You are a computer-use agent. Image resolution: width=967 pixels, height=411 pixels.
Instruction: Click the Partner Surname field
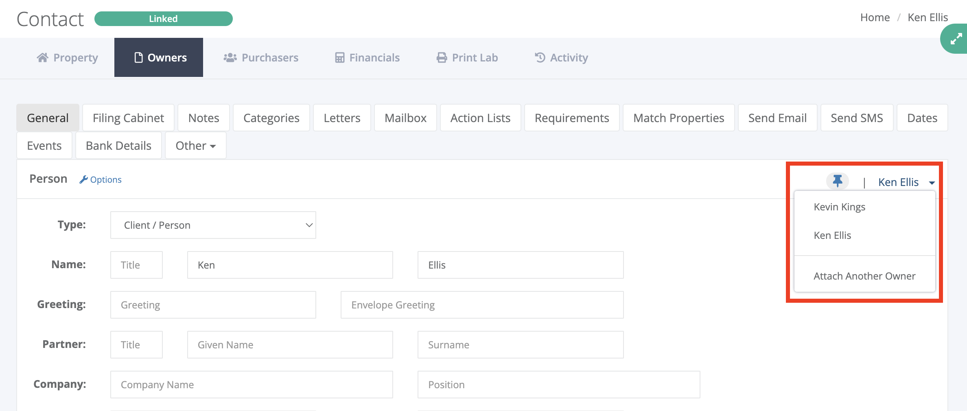point(521,345)
